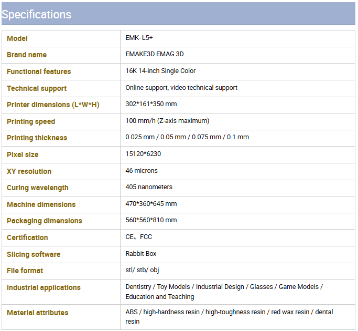Select the Rabbit Box slicing software value

tap(141, 254)
